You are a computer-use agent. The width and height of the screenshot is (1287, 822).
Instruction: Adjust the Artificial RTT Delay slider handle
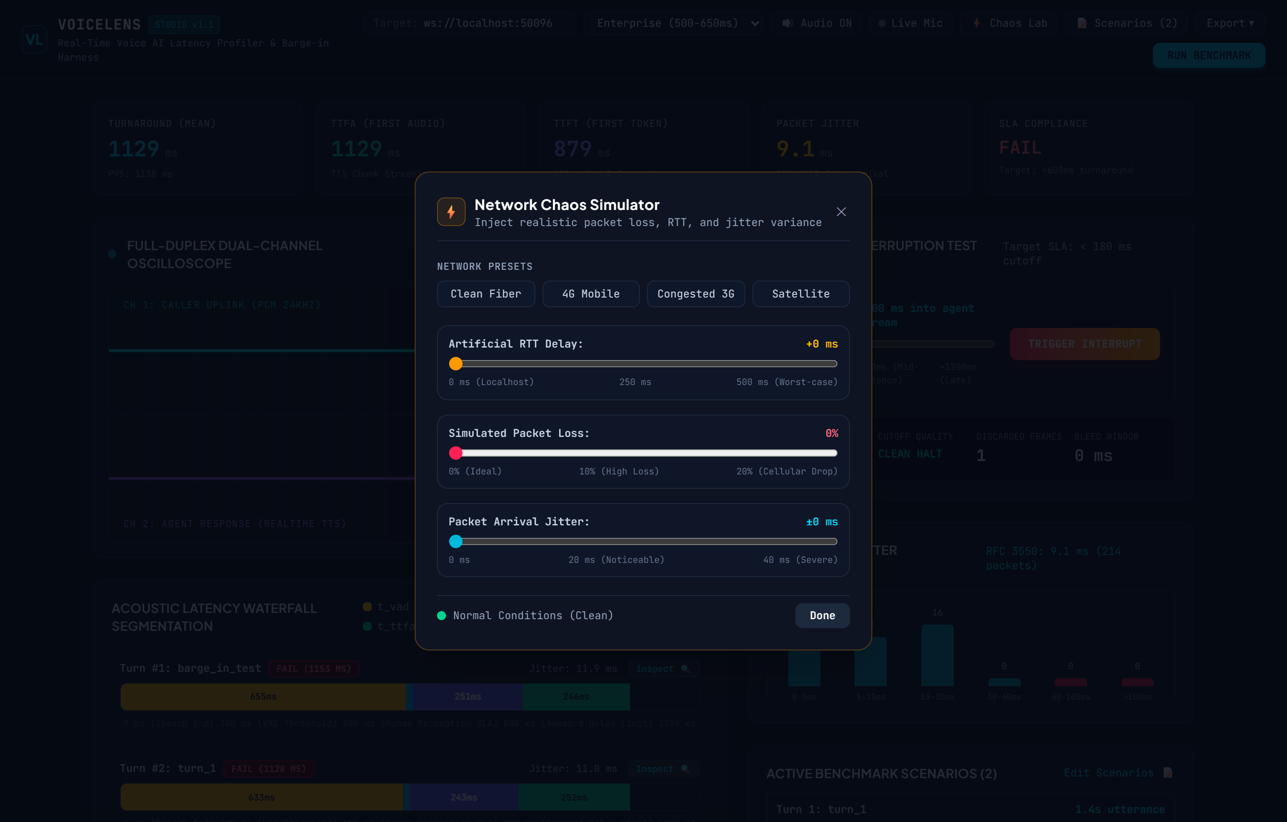pyautogui.click(x=456, y=364)
